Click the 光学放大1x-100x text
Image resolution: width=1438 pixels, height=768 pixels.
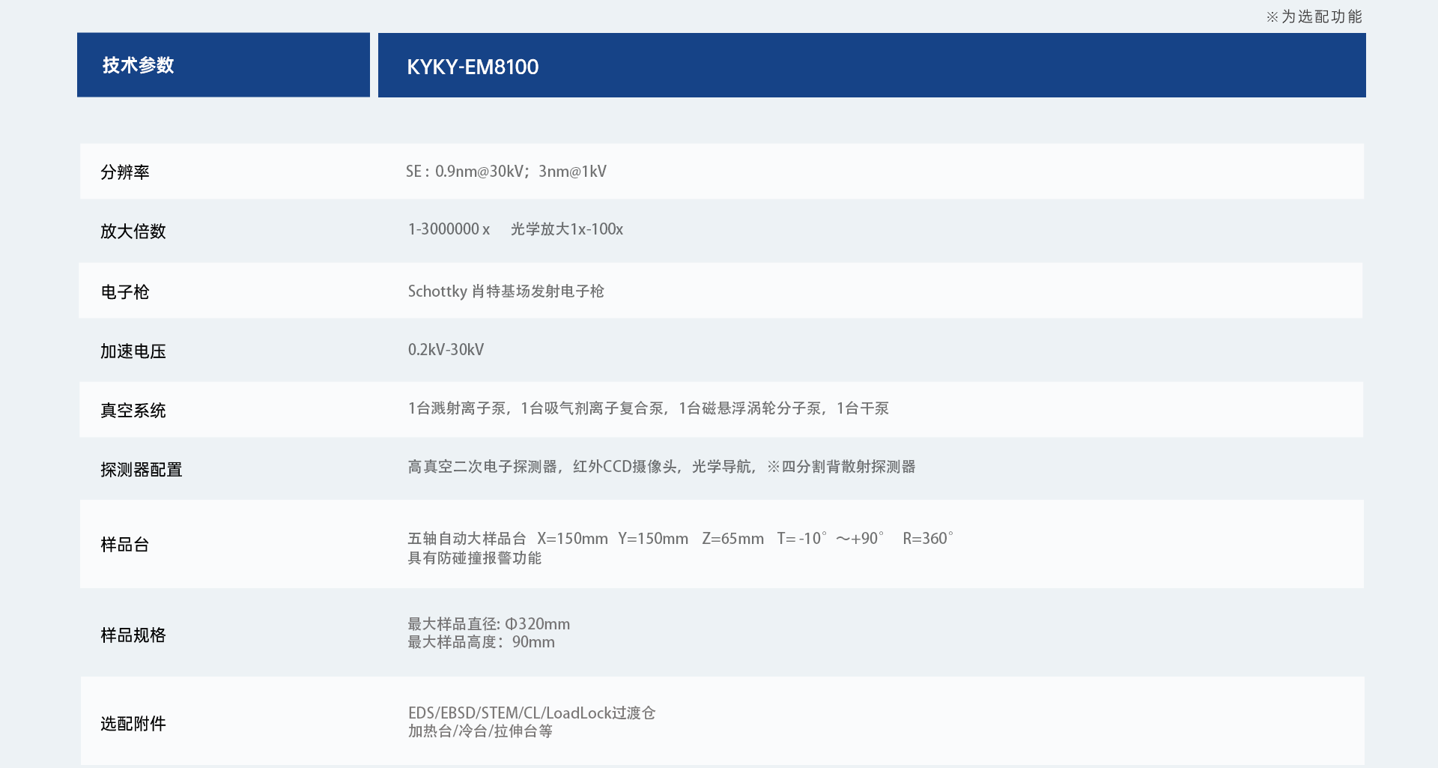click(x=567, y=229)
